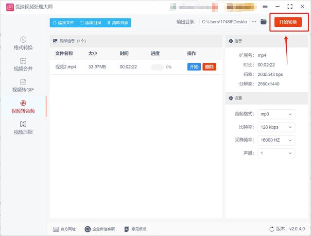The height and width of the screenshot is (236, 311).
Task: Open the 官方网址 official website link
Action: (x=68, y=229)
